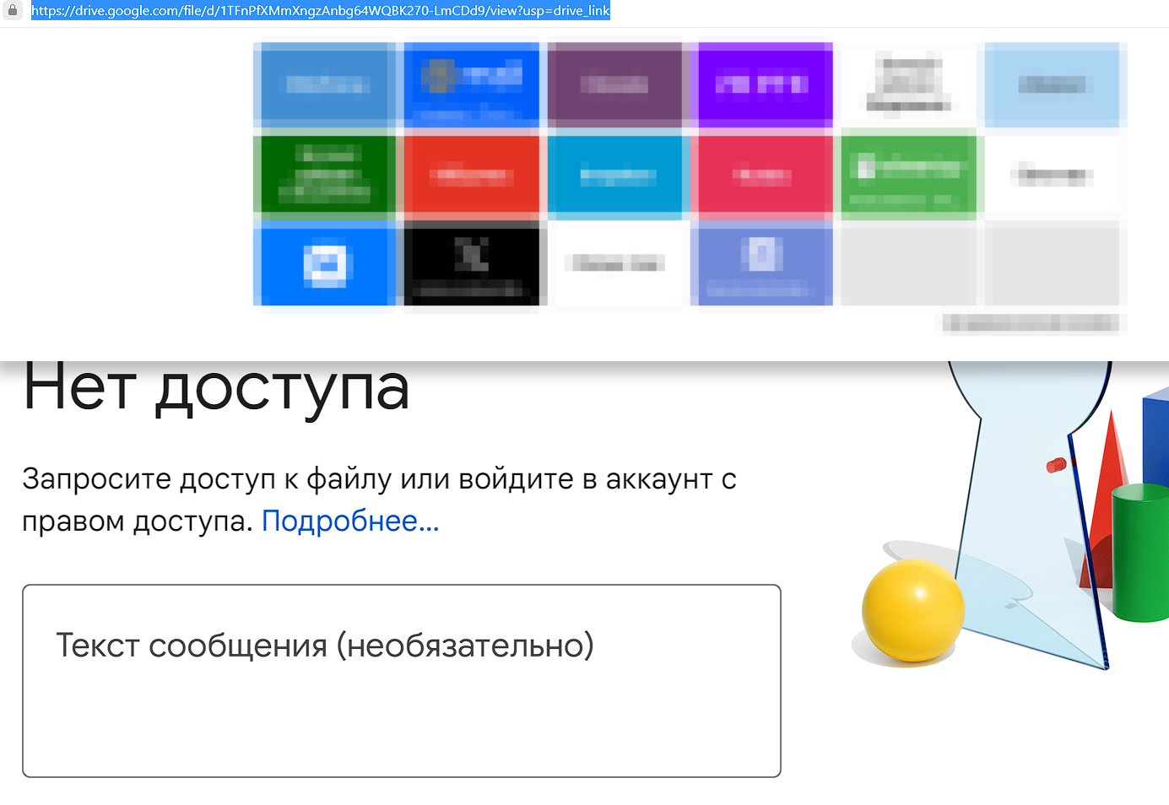
Task: Click the lock icon in address bar
Action: (12, 11)
